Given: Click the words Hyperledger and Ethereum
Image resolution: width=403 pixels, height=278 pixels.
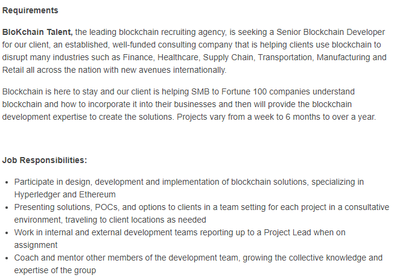Looking at the screenshot, I should tap(65, 194).
